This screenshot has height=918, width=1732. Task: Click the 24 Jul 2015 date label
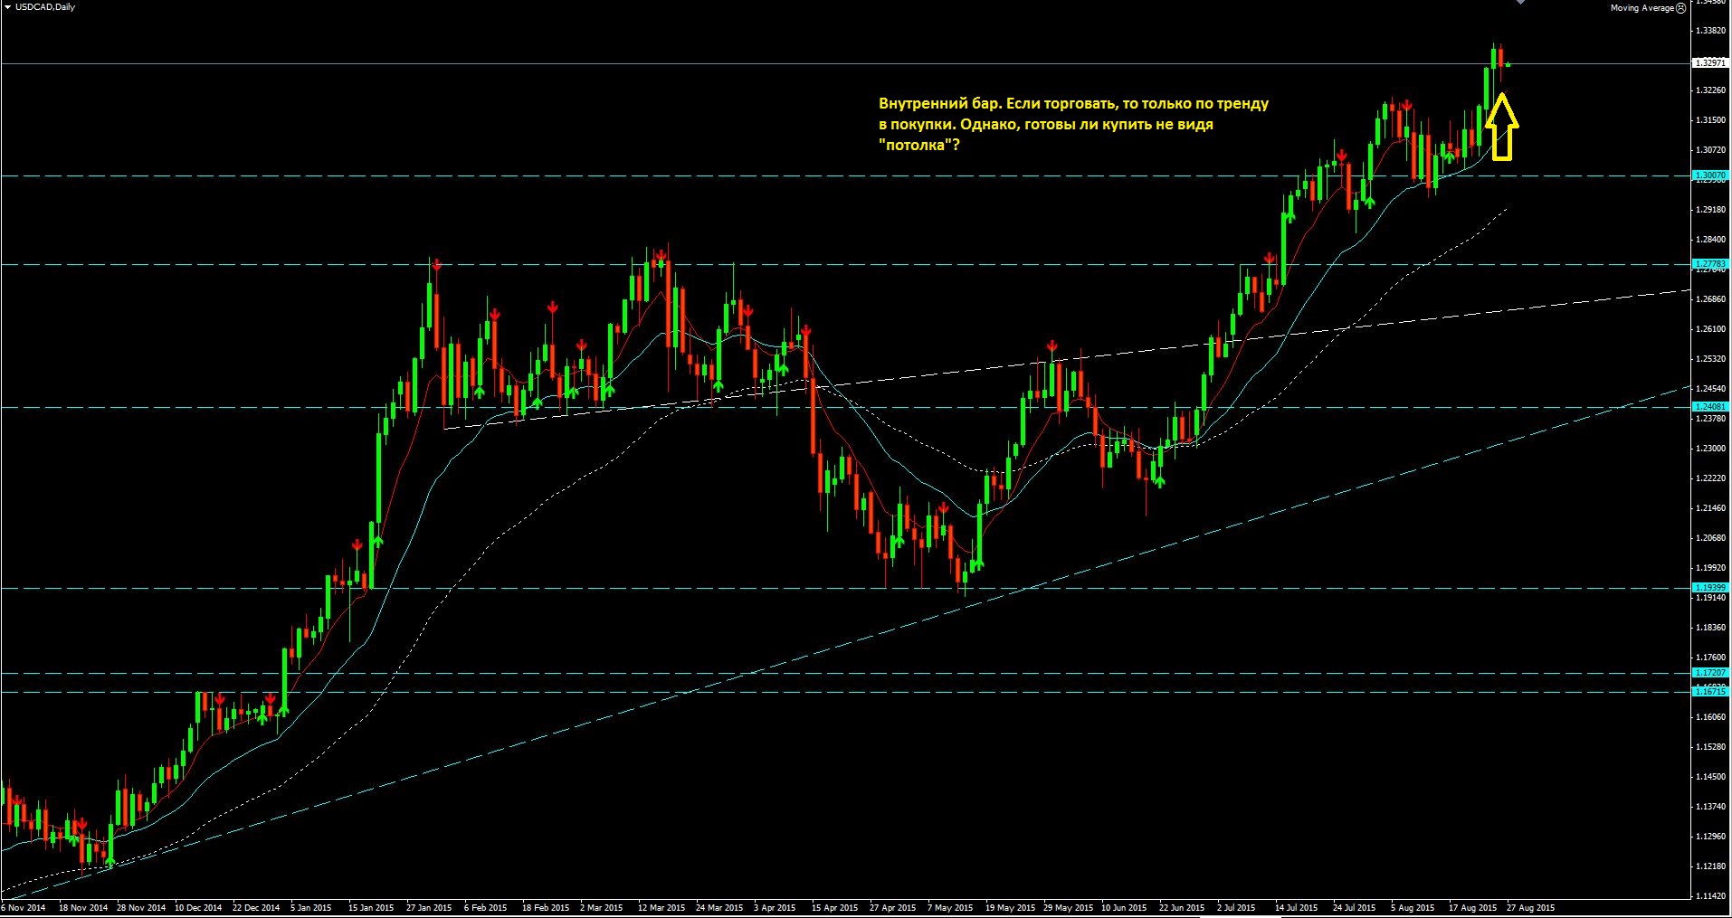(x=1354, y=907)
